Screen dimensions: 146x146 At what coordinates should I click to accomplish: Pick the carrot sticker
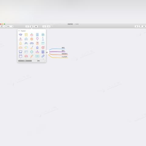pos(32,56)
